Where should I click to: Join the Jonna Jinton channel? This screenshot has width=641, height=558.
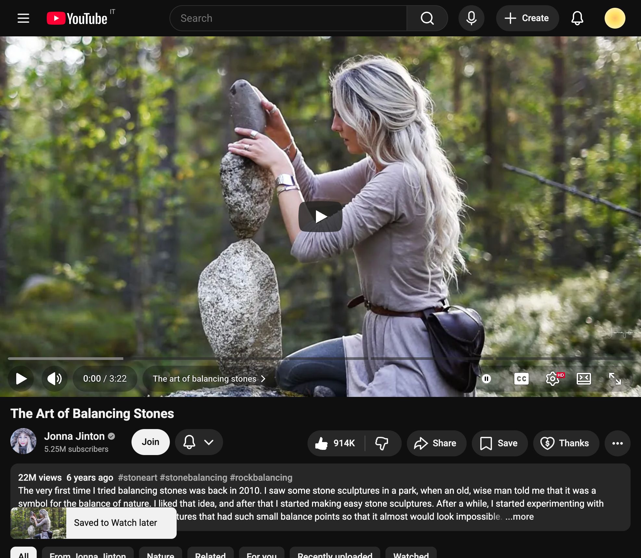150,442
